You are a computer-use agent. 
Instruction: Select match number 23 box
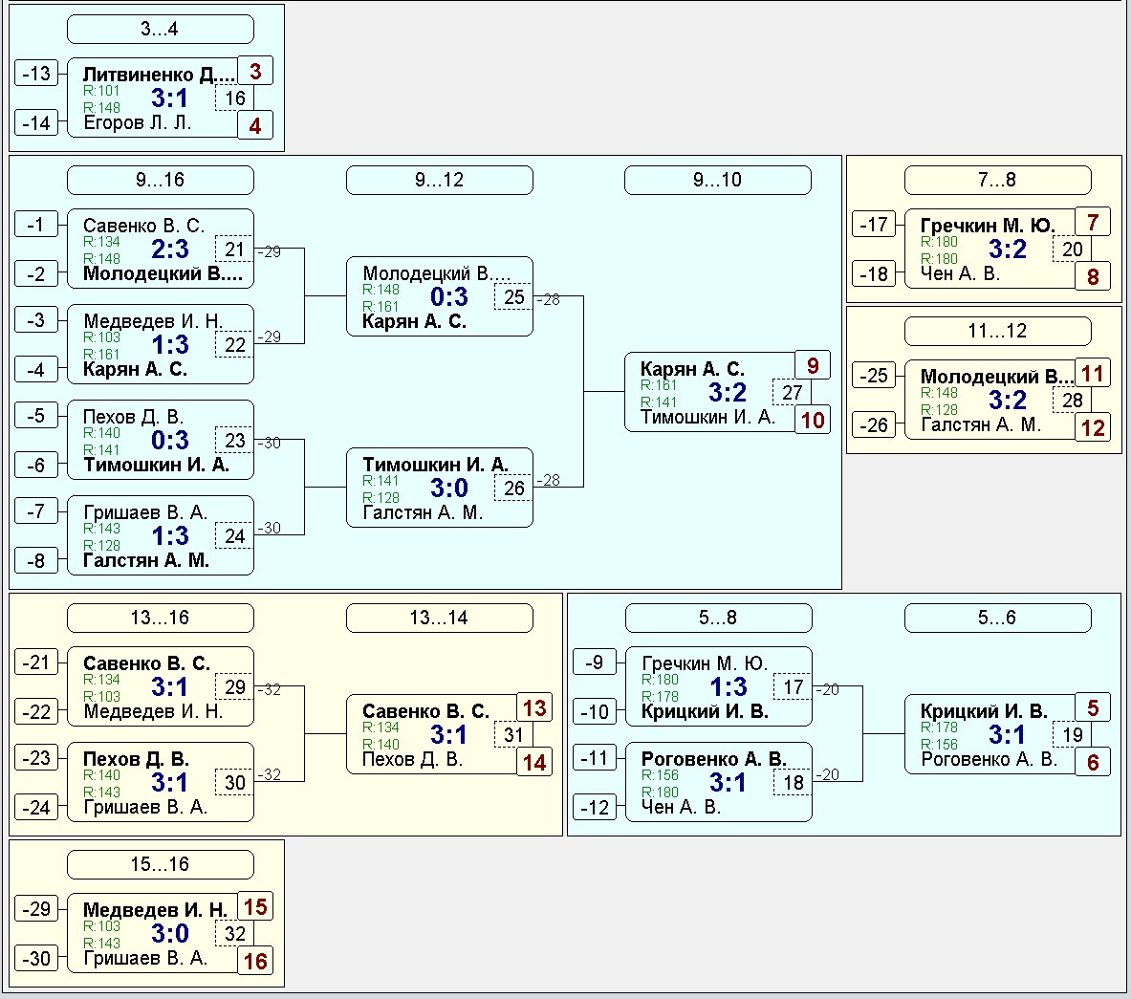pos(234,441)
